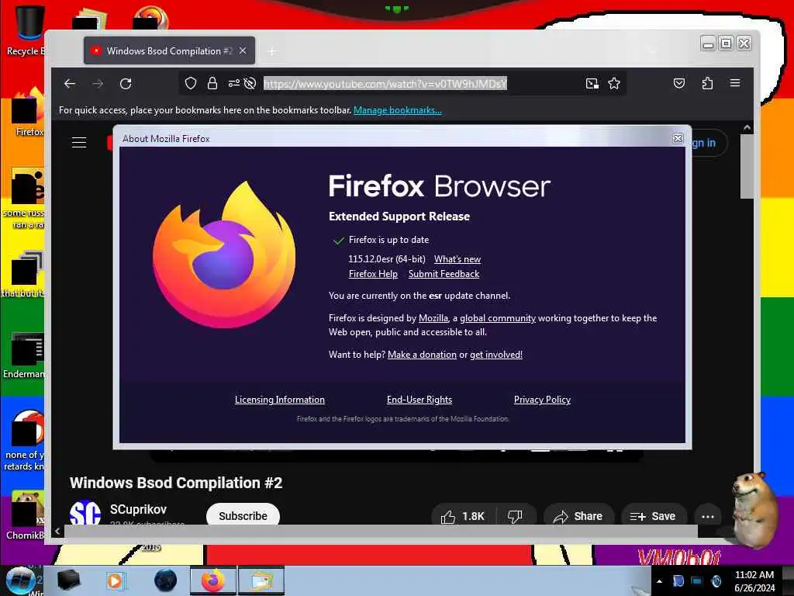
Task: Select the Windows Bsod Compilation #2 tab
Action: pos(169,50)
